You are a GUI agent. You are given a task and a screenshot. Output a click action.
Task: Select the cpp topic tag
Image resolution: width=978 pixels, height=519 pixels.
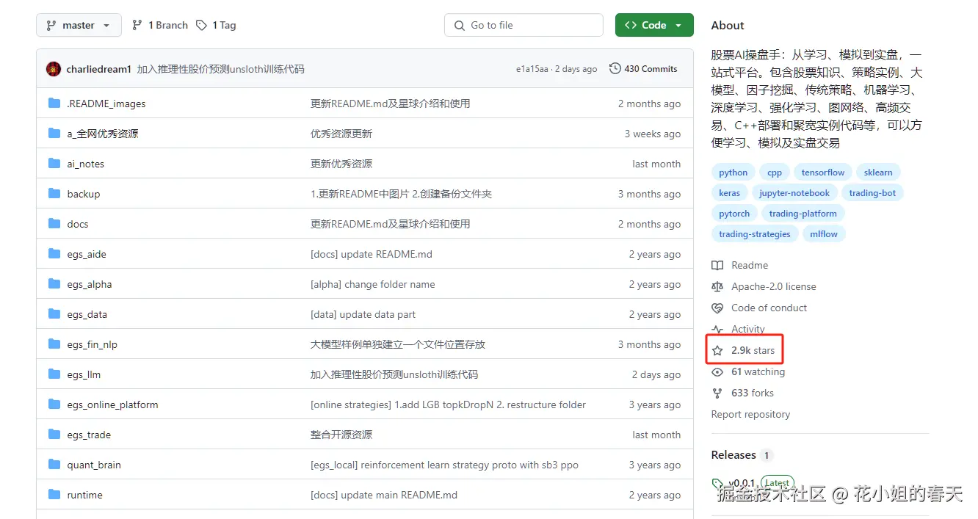775,173
